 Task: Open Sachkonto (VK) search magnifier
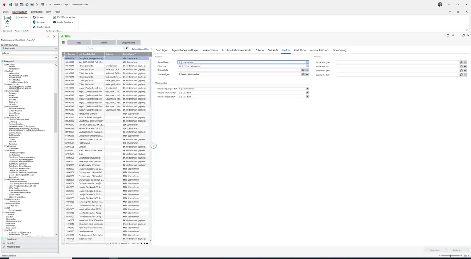[461, 62]
